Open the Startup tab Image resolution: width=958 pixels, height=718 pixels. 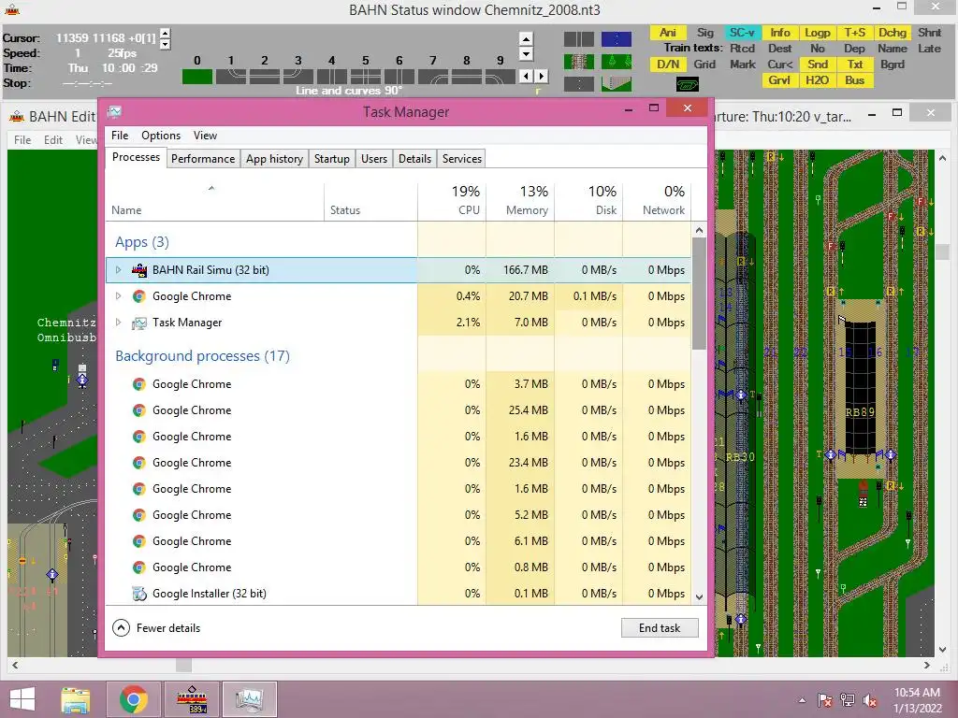click(x=332, y=159)
